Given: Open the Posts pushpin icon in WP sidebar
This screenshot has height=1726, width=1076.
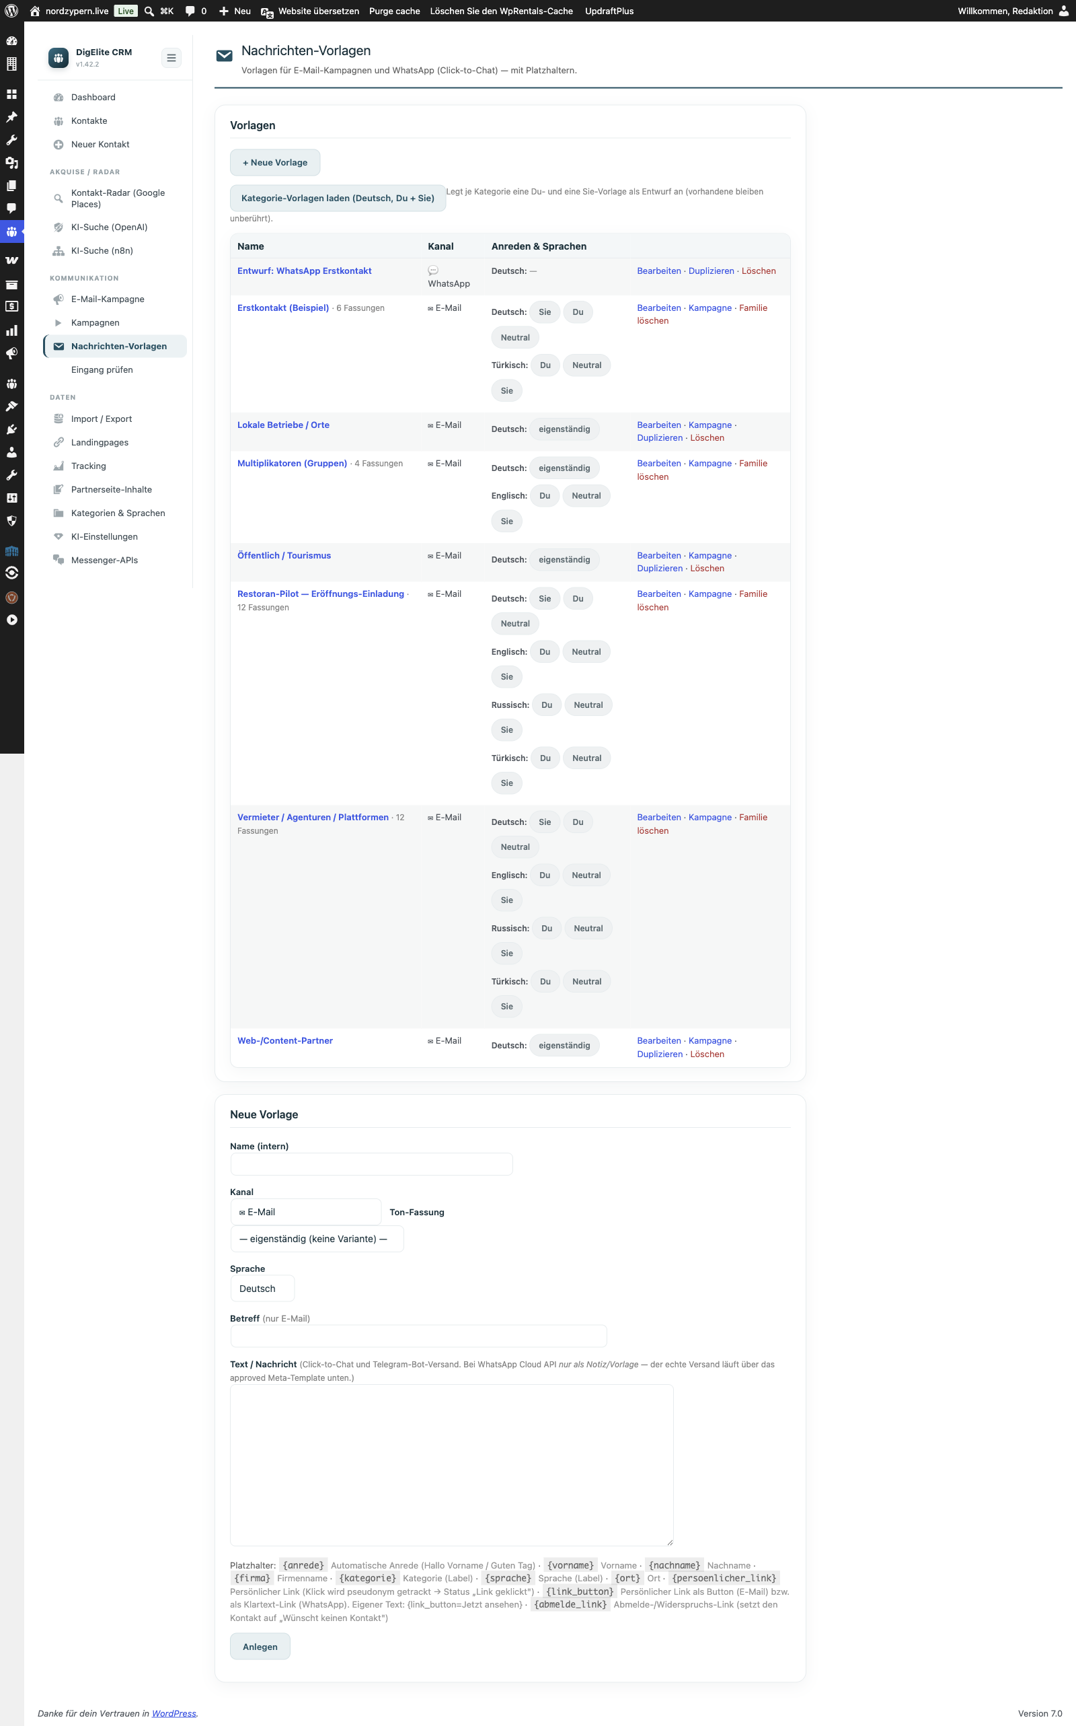Looking at the screenshot, I should (11, 117).
